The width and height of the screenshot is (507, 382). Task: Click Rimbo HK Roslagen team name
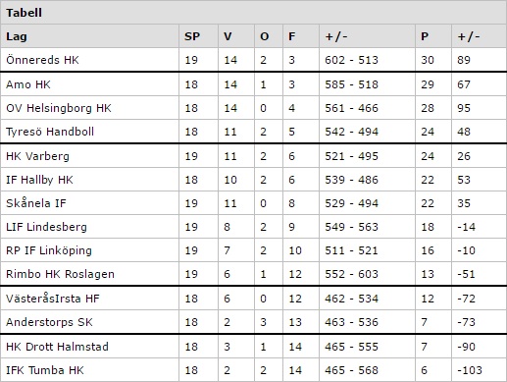[x=60, y=274]
